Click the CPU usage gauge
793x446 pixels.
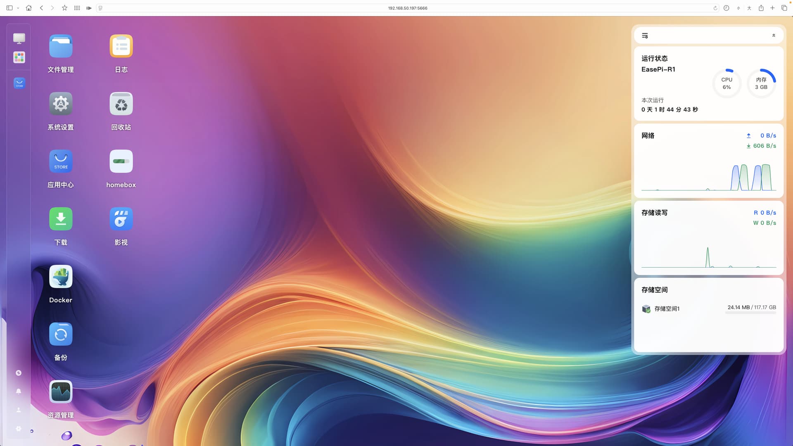(727, 83)
